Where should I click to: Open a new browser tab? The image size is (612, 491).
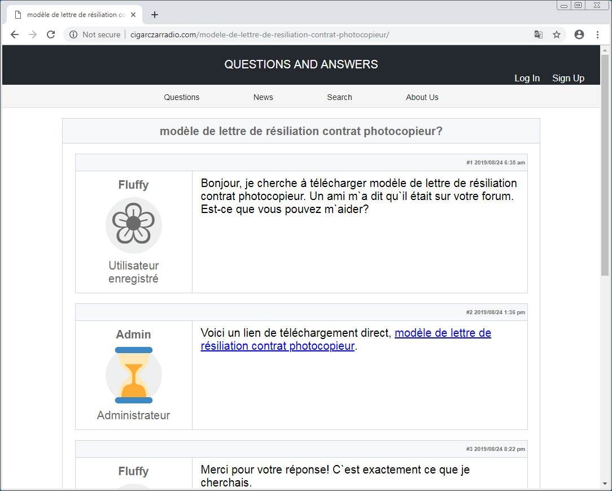pos(155,15)
